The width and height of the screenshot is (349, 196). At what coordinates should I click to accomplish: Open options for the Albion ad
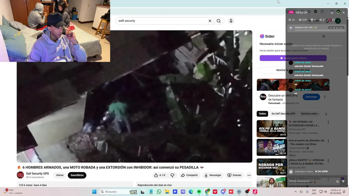pyautogui.click(x=325, y=97)
